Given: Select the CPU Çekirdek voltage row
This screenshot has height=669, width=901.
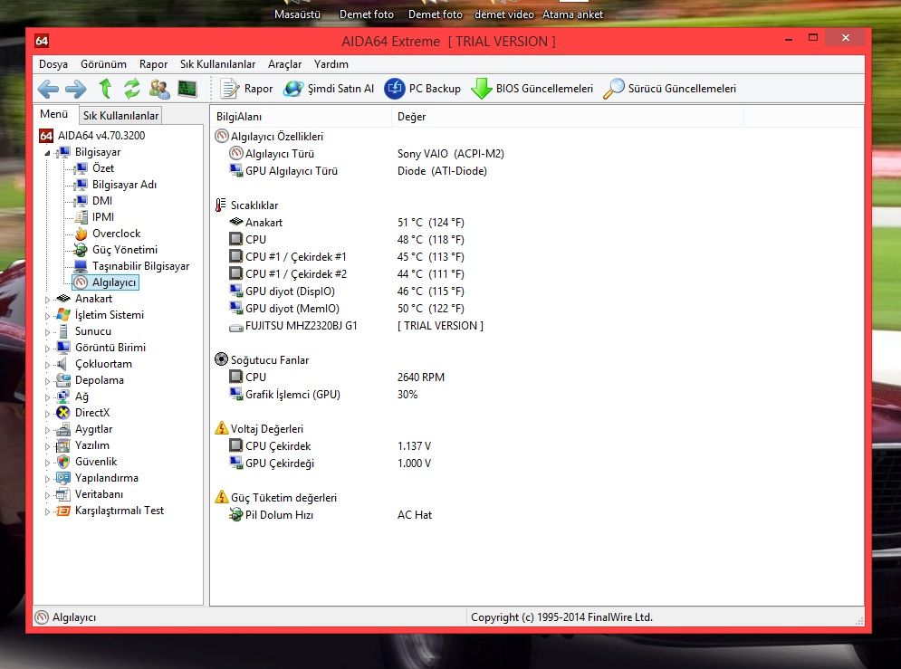Looking at the screenshot, I should tap(537, 446).
